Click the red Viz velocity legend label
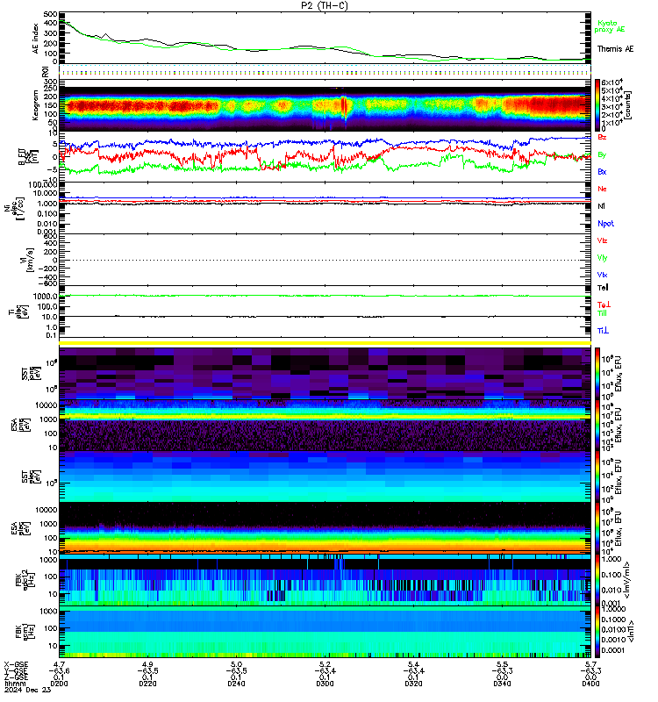 click(602, 240)
